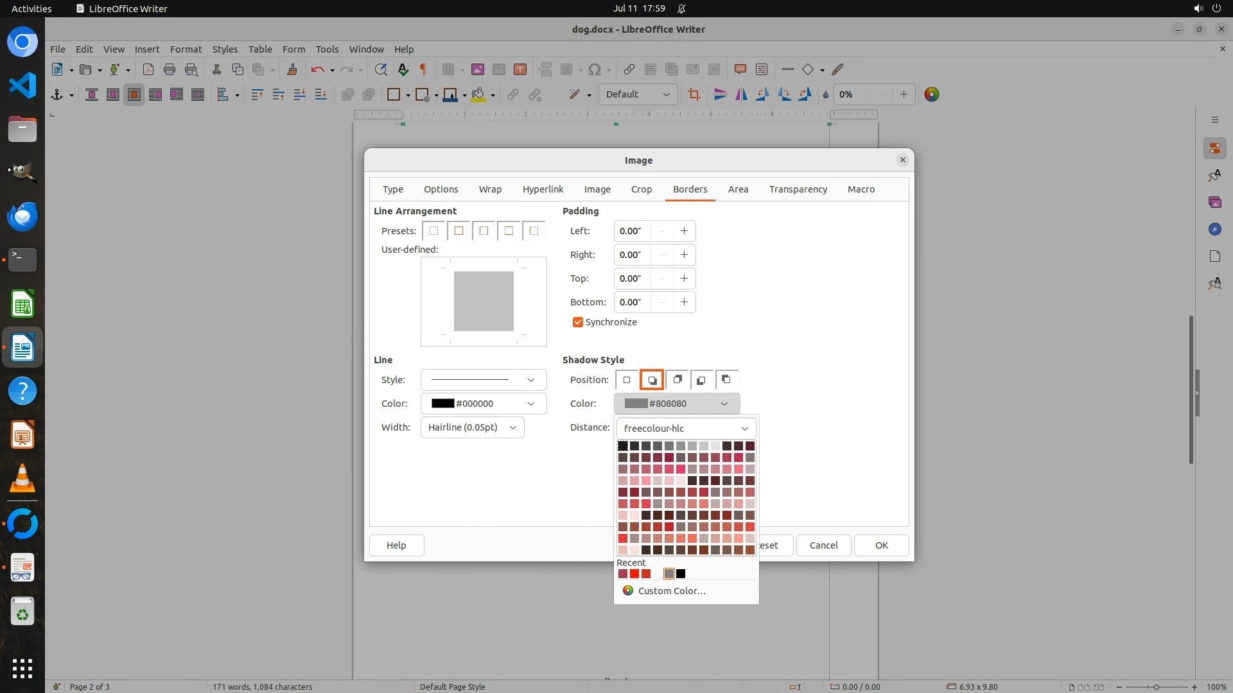
Task: Click the Export as PDF icon
Action: [x=148, y=69]
